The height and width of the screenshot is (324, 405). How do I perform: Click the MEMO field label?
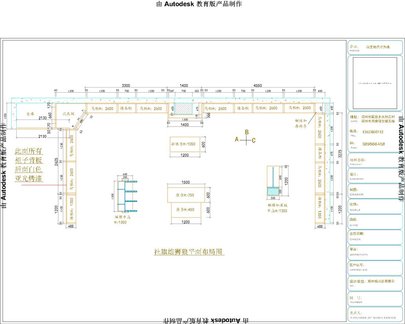354,51
